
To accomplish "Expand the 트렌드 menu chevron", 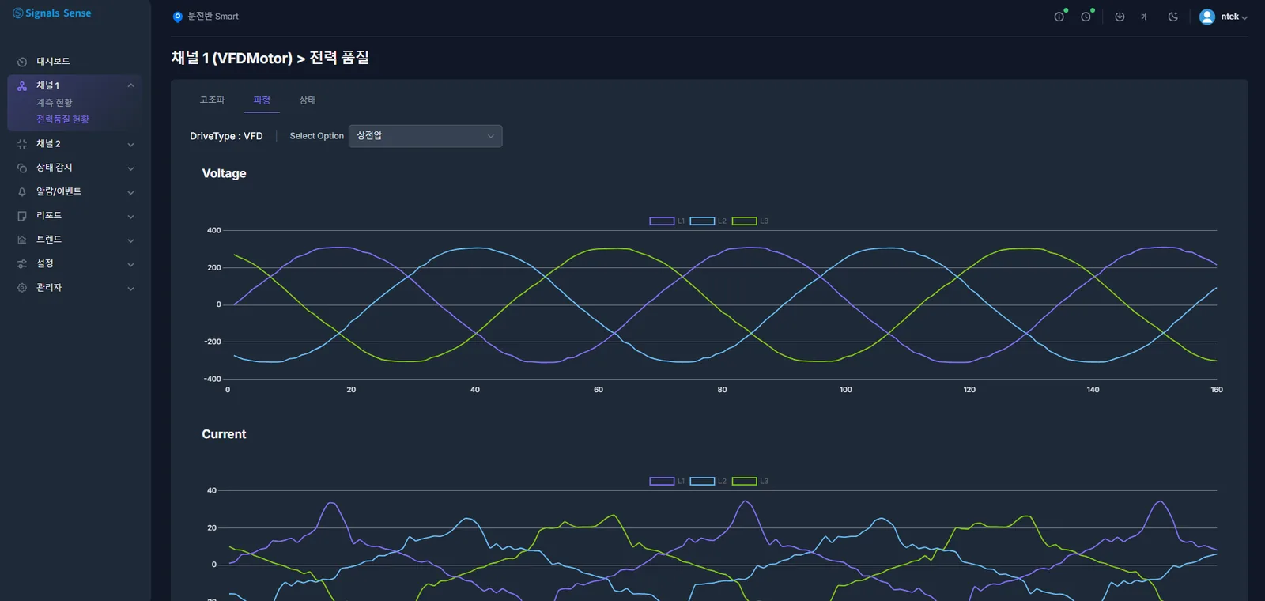I will [x=131, y=240].
